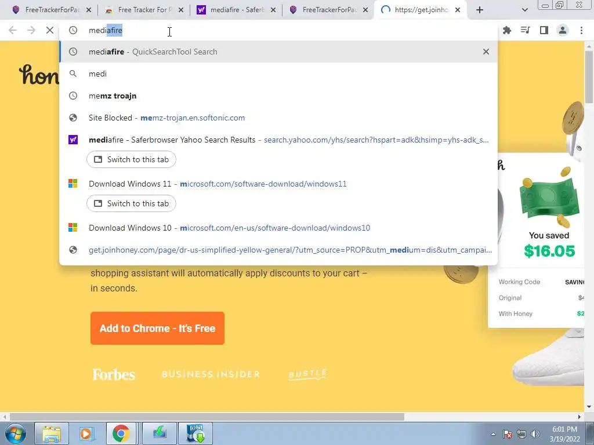The height and width of the screenshot is (445, 594).
Task: Click the address bar containing mediafire
Action: coord(278,30)
